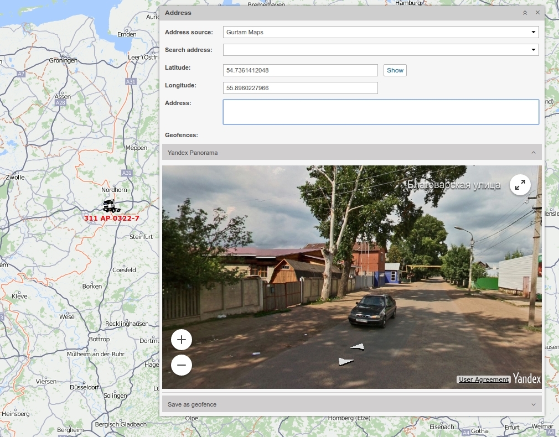The image size is (559, 437).
Task: Collapse the Address panel with the double chevron
Action: pyautogui.click(x=525, y=13)
